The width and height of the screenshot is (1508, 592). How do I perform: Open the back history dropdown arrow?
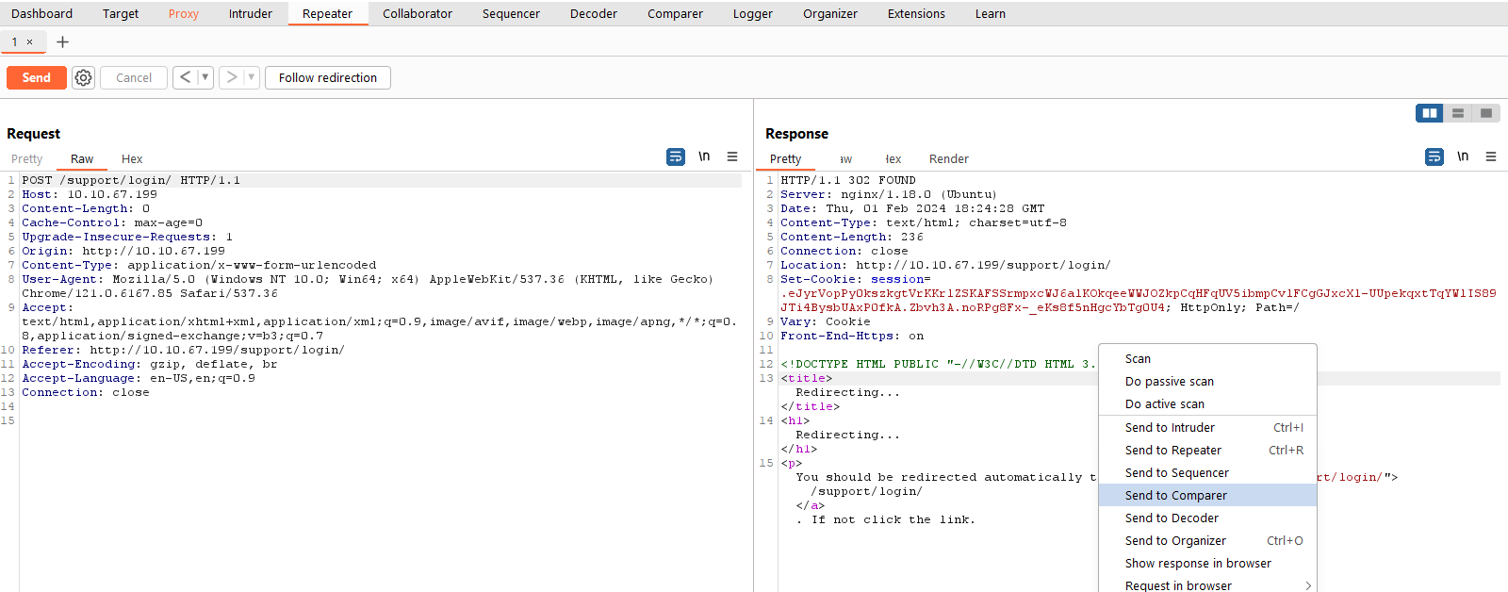(x=205, y=77)
